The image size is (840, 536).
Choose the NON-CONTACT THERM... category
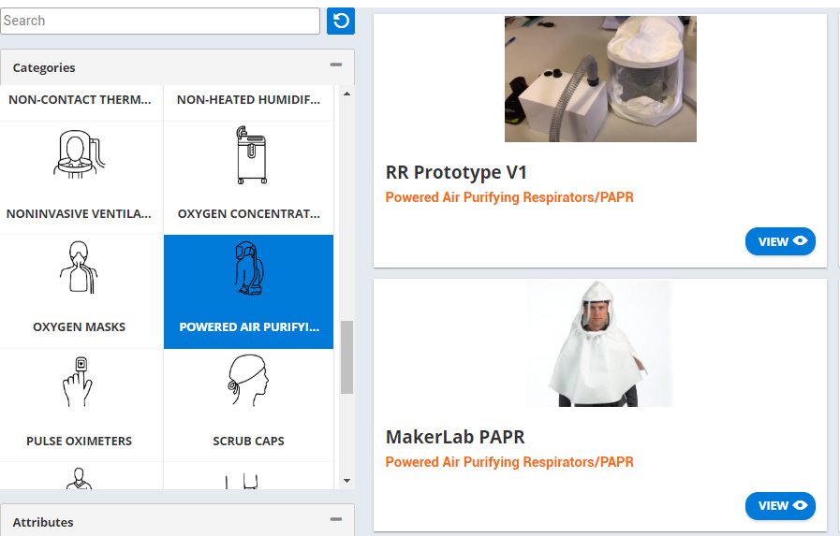(x=80, y=100)
